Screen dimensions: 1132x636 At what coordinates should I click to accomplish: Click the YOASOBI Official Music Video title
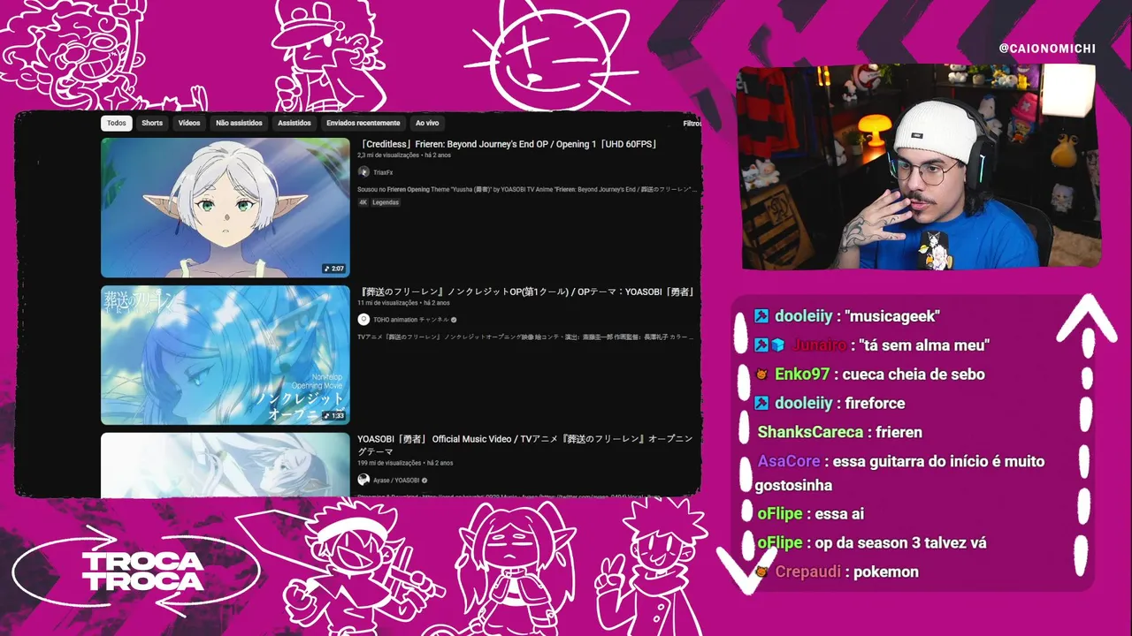tap(524, 444)
